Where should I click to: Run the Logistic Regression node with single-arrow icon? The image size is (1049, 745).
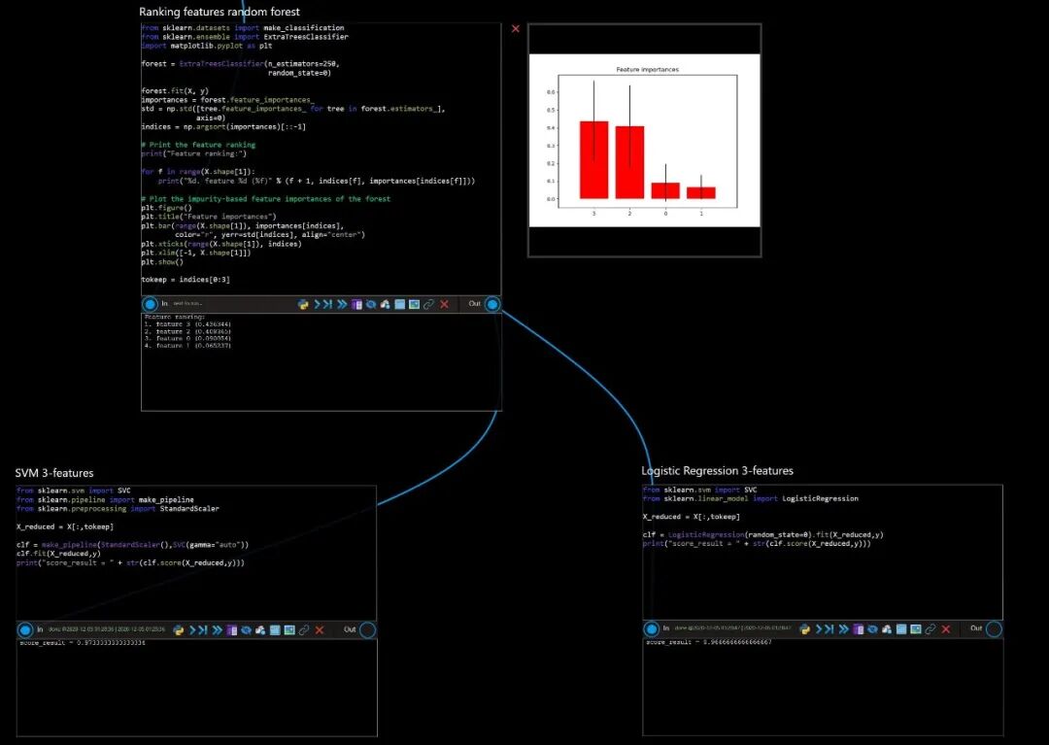(x=819, y=629)
